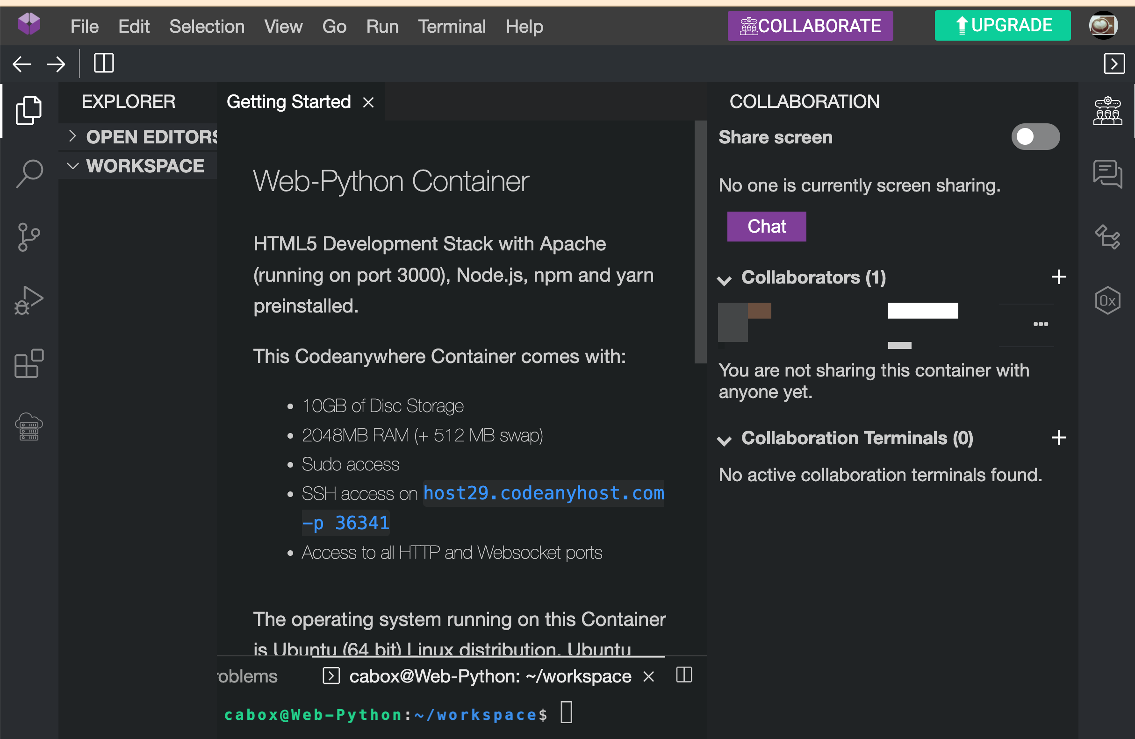Open Source Control view icon
This screenshot has height=739, width=1135.
(x=29, y=237)
